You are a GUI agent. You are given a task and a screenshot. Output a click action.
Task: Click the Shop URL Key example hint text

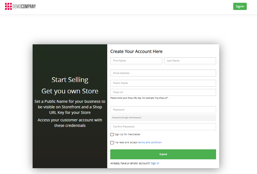coord(139,98)
